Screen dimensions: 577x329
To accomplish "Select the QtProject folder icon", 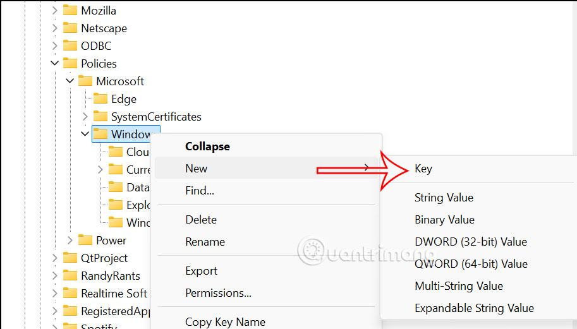I will [70, 258].
